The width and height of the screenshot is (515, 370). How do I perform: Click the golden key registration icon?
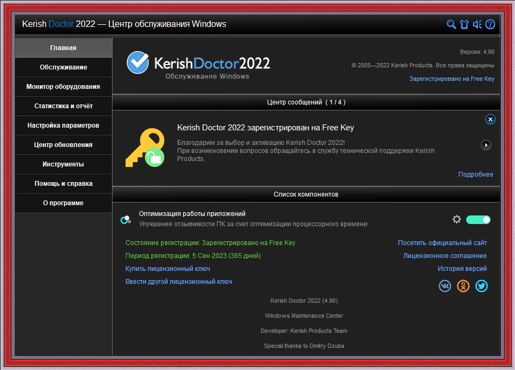click(x=145, y=148)
